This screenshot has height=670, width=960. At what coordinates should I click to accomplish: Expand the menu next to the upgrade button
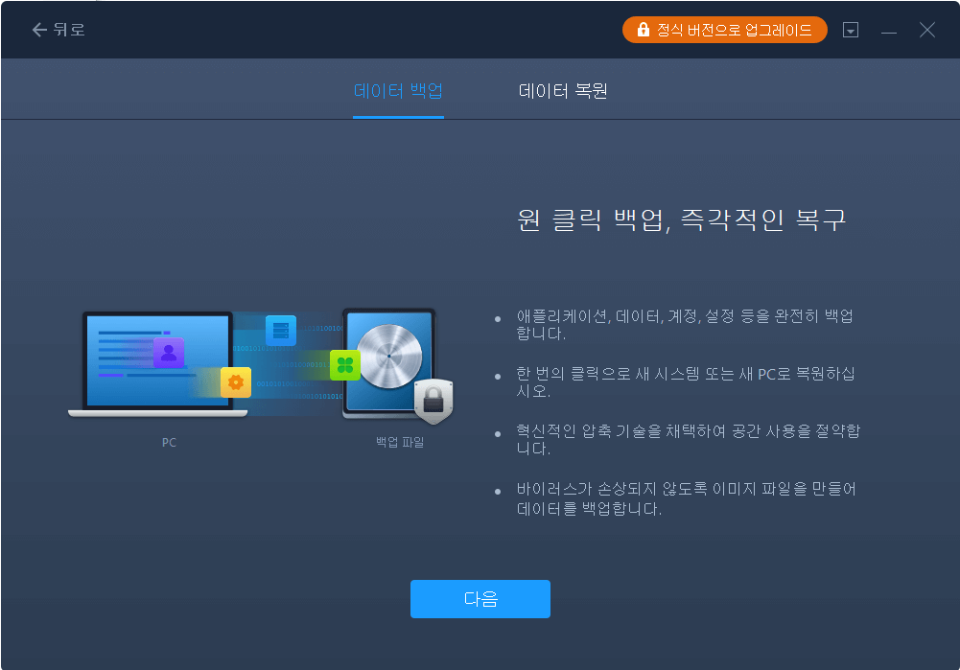coord(850,30)
